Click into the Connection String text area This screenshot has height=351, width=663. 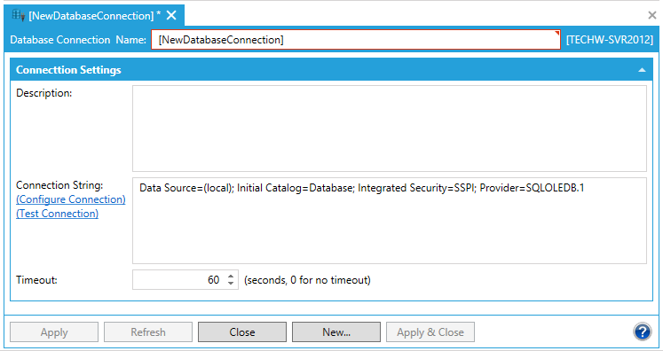(x=390, y=221)
